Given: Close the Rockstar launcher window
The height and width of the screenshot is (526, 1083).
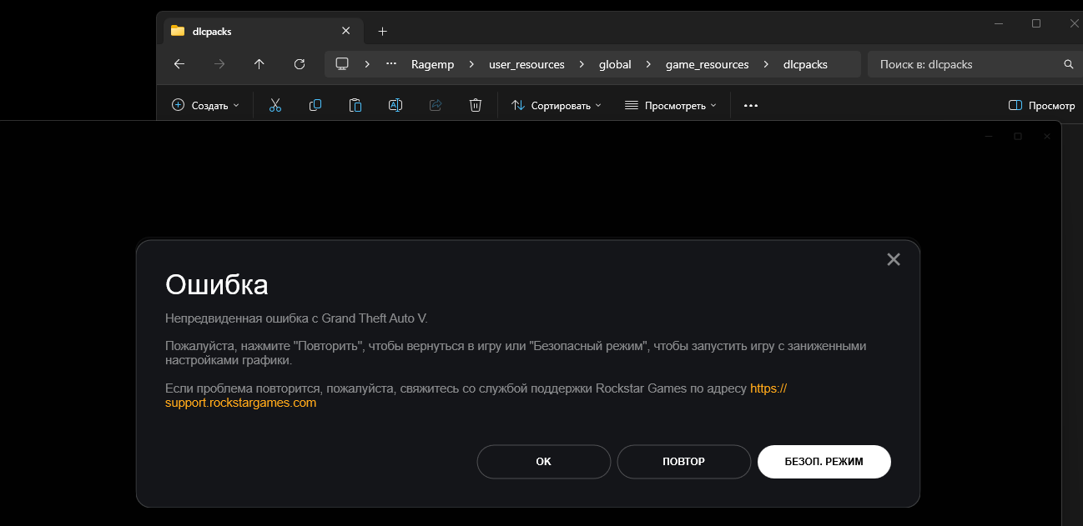Looking at the screenshot, I should tap(1047, 136).
